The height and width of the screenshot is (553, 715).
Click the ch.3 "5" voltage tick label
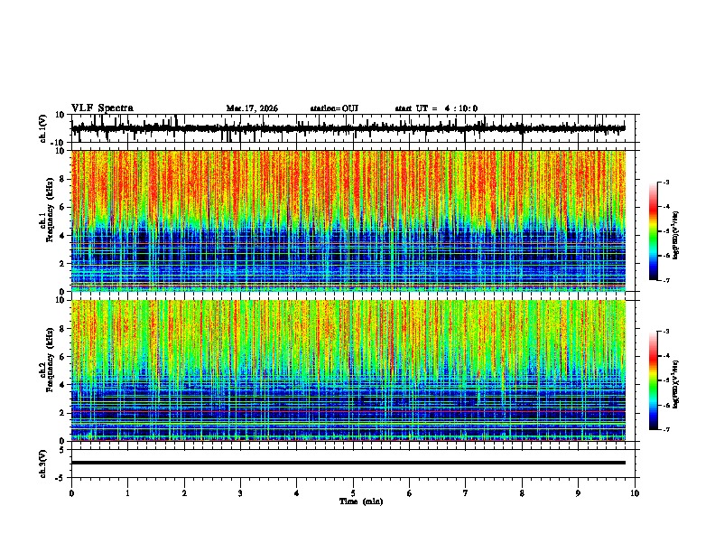click(x=62, y=450)
